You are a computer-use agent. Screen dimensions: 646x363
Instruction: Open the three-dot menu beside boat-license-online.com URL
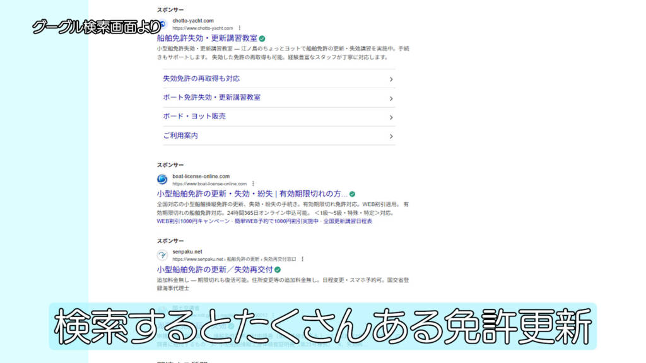253,183
